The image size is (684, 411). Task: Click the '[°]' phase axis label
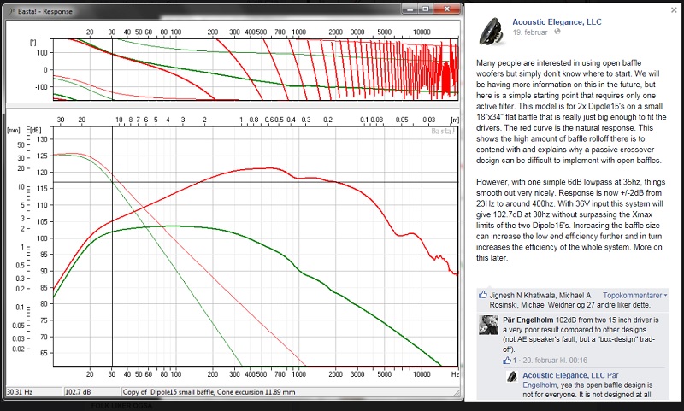click(32, 42)
